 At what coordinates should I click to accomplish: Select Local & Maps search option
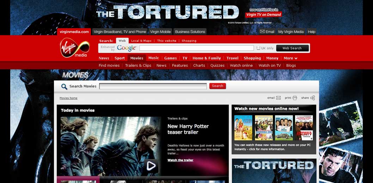point(141,41)
